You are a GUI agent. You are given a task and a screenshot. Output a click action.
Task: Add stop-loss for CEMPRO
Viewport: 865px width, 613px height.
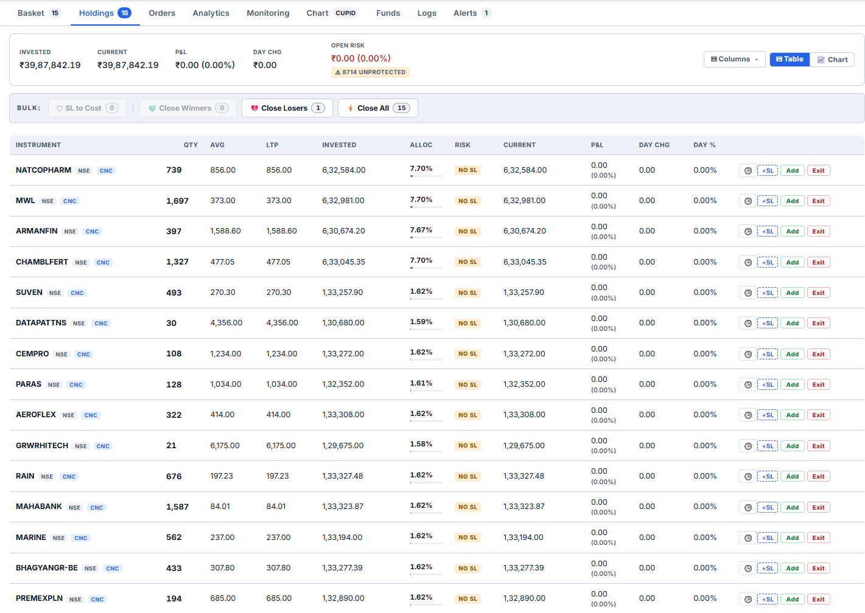(768, 355)
